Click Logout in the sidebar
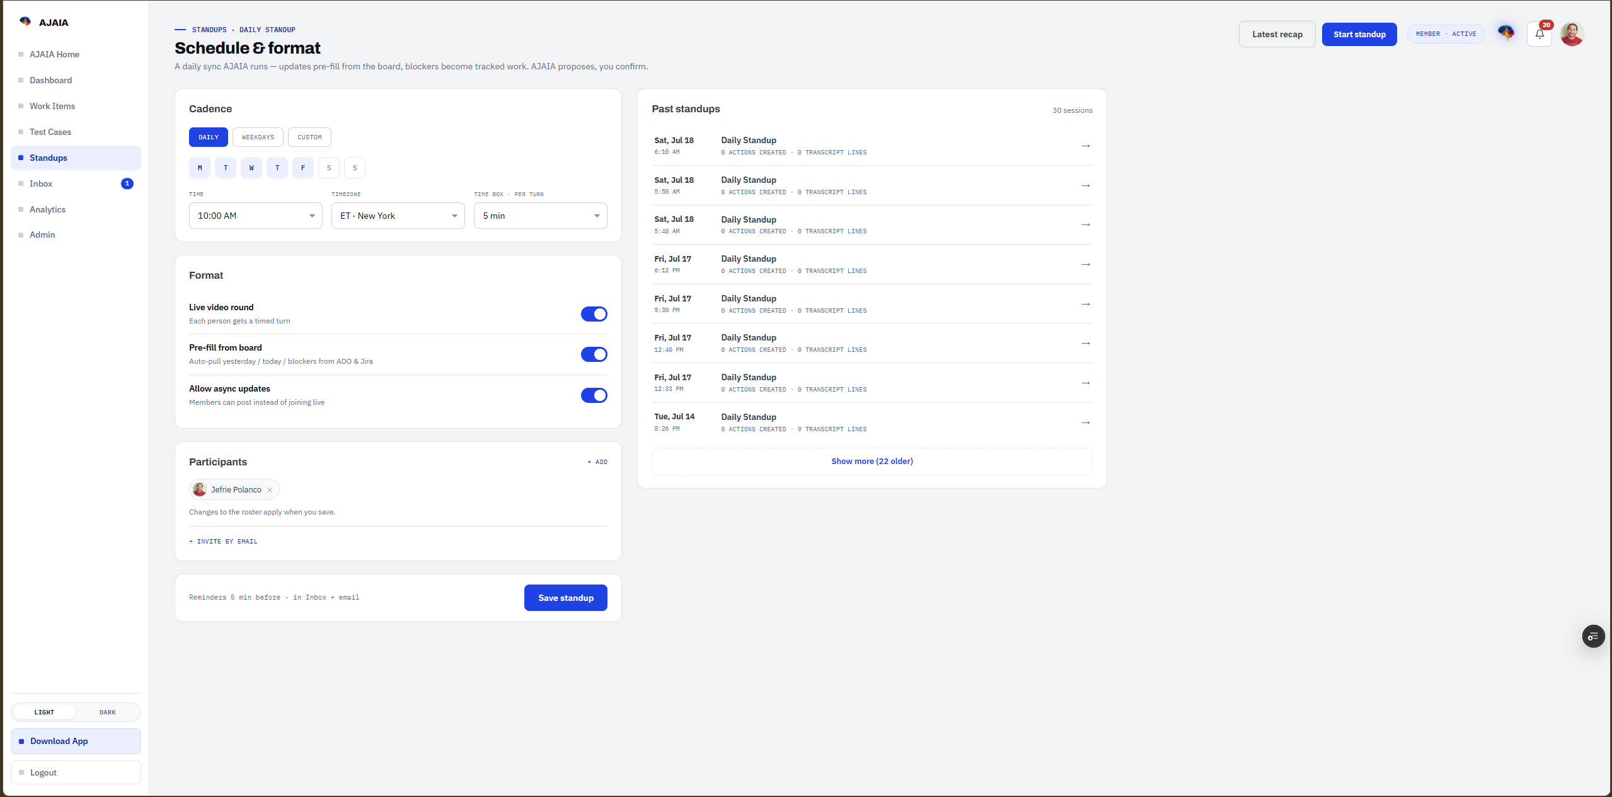Image resolution: width=1612 pixels, height=797 pixels. coord(76,772)
